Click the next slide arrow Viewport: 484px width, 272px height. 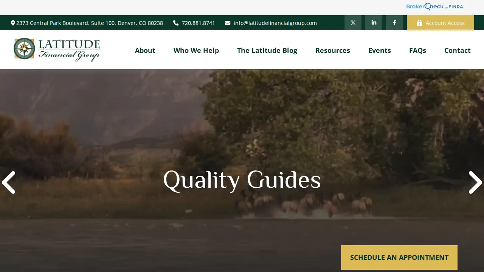tap(475, 182)
